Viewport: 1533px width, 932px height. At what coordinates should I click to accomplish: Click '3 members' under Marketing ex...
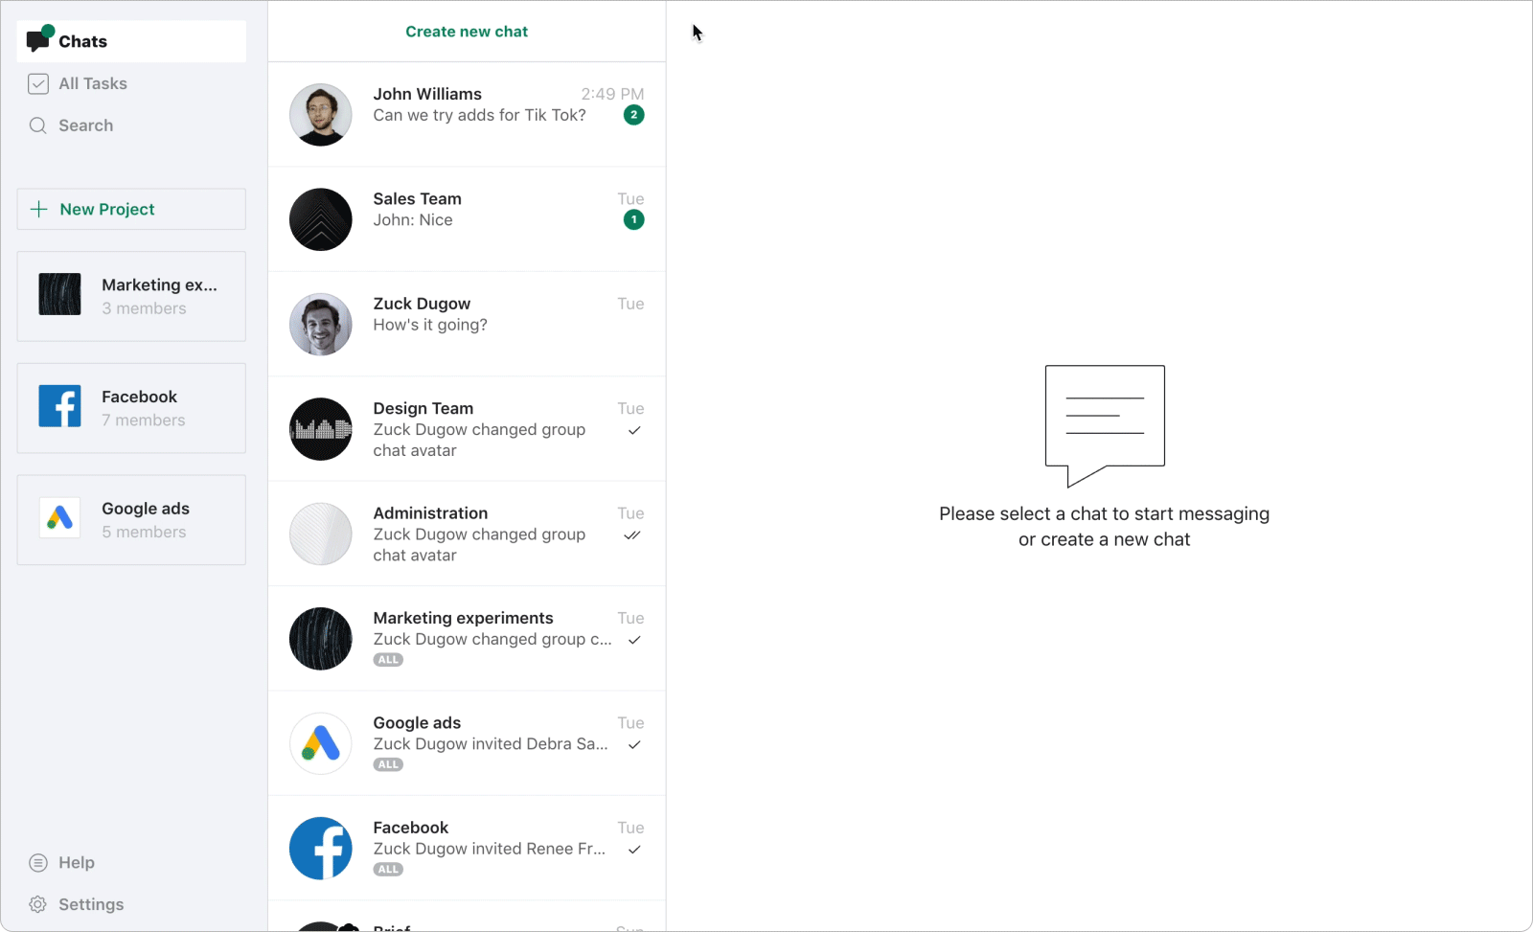coord(144,308)
